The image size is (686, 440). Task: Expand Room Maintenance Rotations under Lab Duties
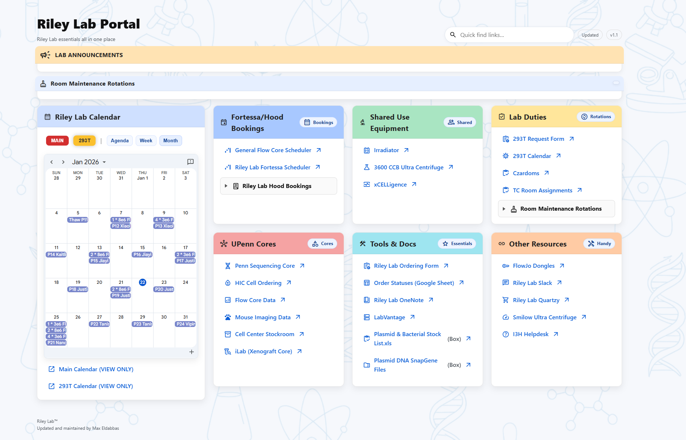click(505, 208)
